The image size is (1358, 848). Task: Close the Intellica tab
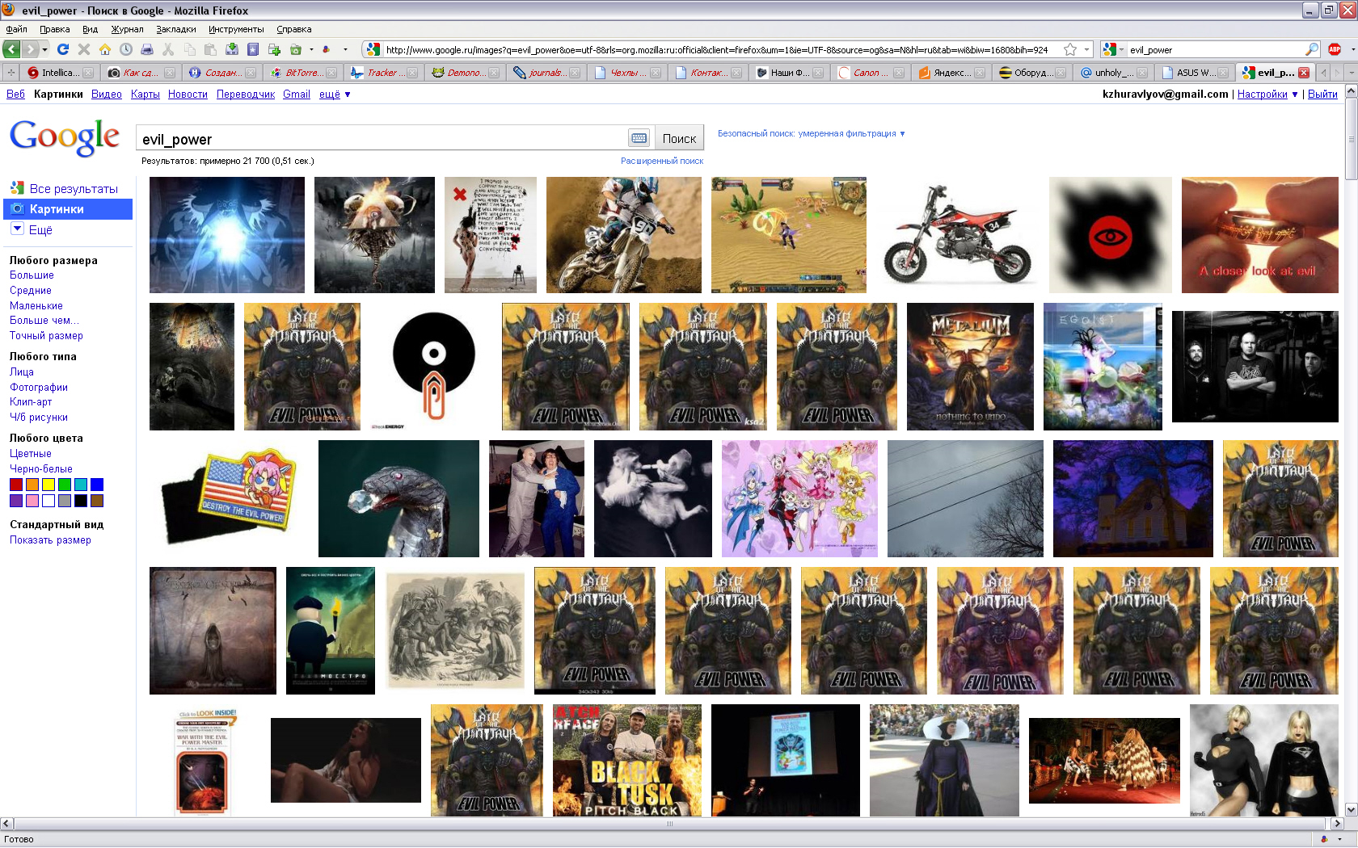pos(88,73)
